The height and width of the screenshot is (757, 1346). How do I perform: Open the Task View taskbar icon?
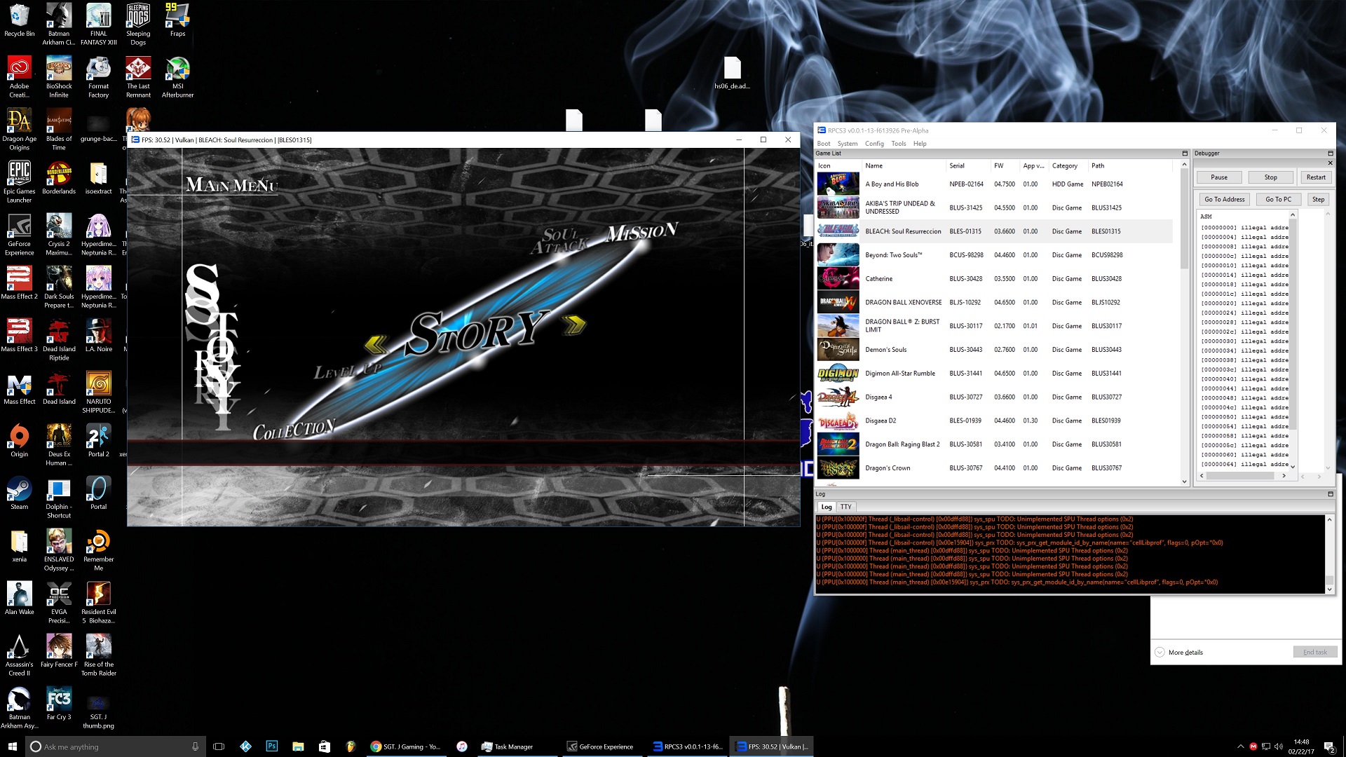(x=219, y=746)
